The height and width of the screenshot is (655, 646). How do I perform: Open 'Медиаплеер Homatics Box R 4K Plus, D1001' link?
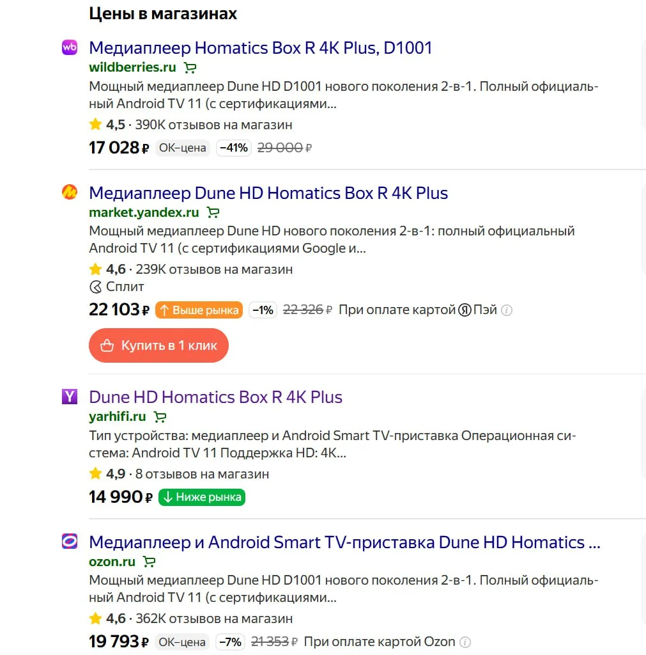(x=260, y=47)
